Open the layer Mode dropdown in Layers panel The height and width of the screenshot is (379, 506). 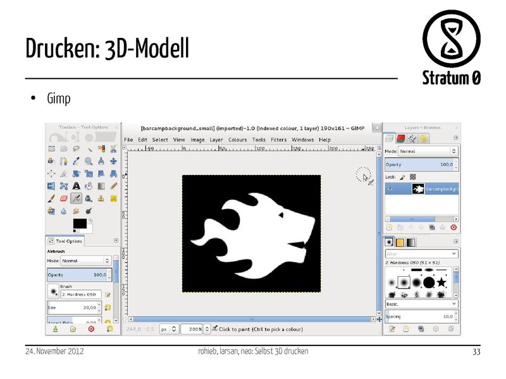(x=427, y=151)
